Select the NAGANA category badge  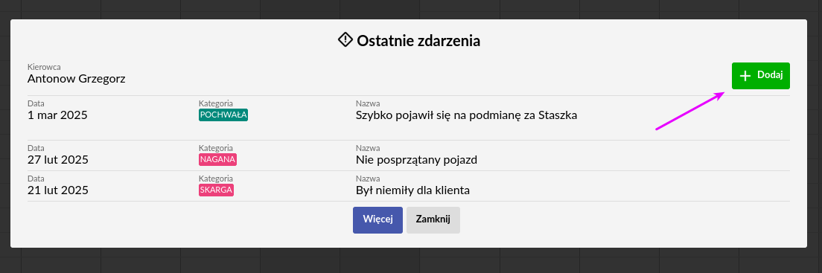[x=217, y=159]
